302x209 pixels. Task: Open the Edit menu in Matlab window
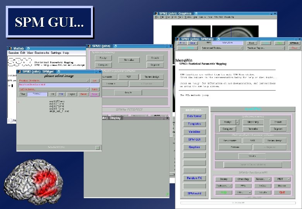coord(23,53)
